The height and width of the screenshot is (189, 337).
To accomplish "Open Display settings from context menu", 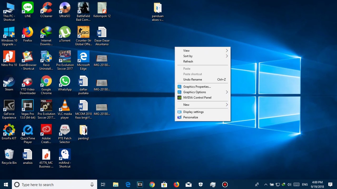I will (203, 112).
